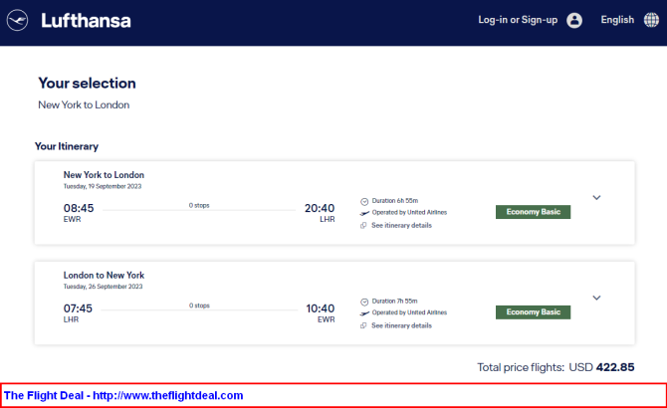
Task: Click airplane icon on return Operated by United
Action: click(x=364, y=313)
